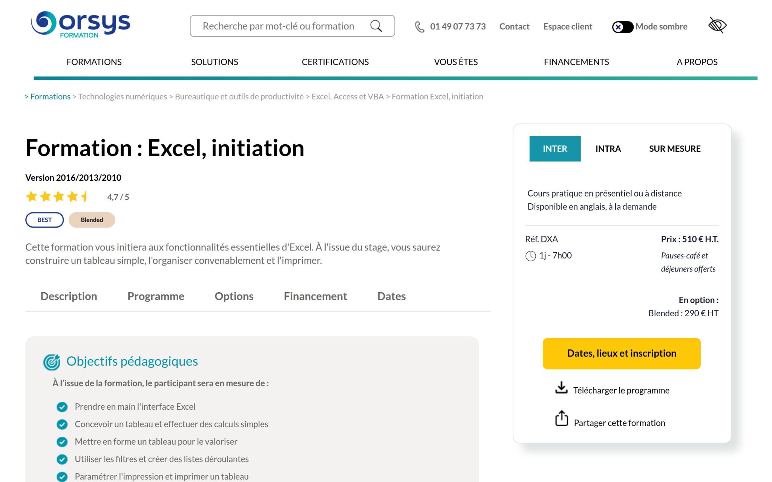The image size is (772, 482).
Task: Click the clock duration icon
Action: point(530,256)
